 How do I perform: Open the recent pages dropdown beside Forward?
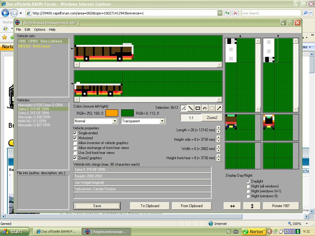pyautogui.click(x=21, y=13)
